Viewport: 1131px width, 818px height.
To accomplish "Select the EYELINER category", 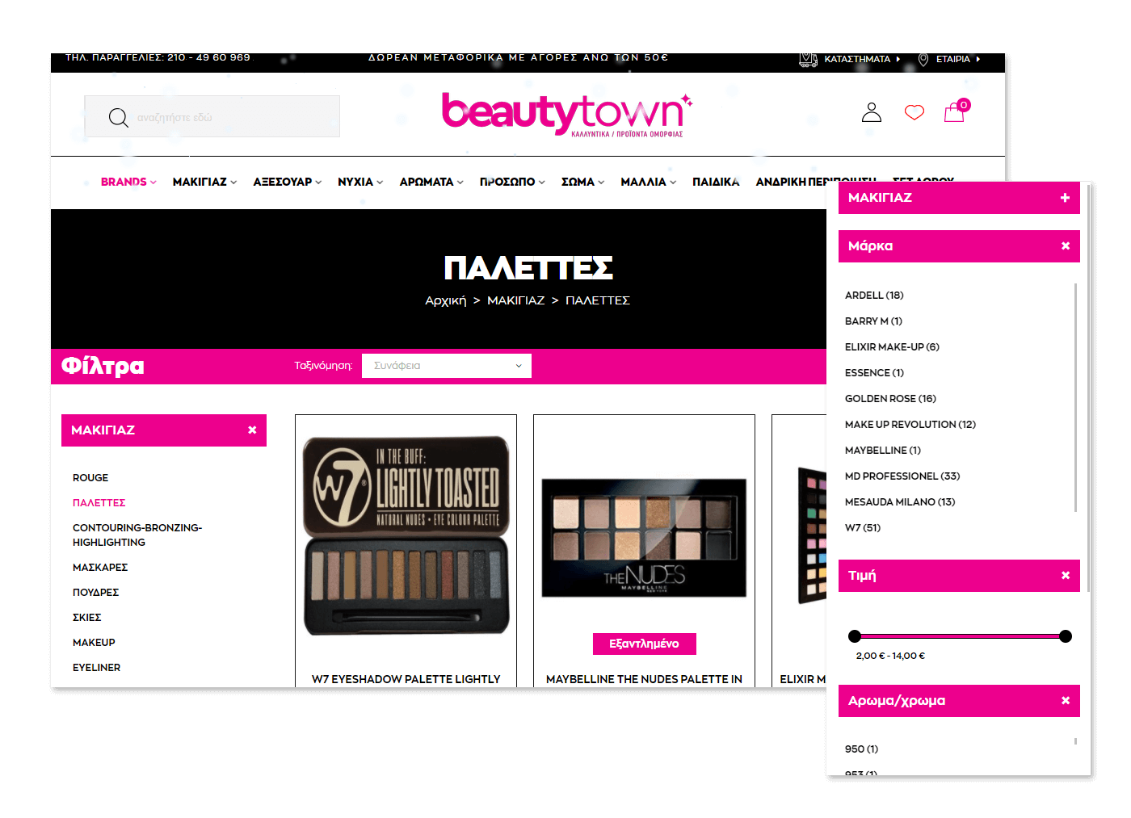I will click(x=96, y=668).
